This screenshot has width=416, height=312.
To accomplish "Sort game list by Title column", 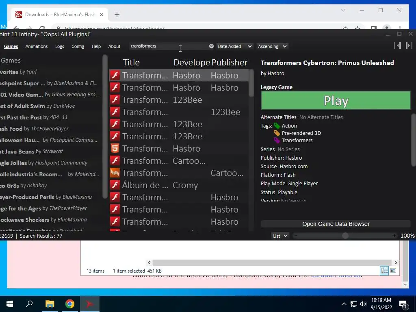I will point(131,62).
